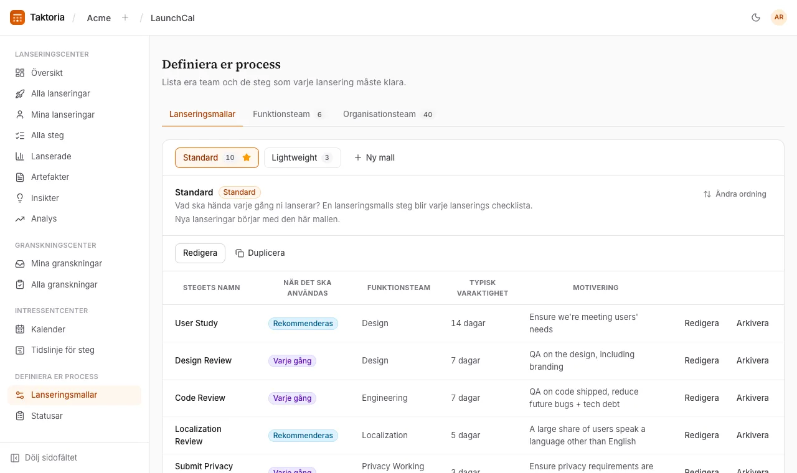Screen dimensions: 797x473
Task: Go to Mina lanseringar
Action: pos(75,115)
